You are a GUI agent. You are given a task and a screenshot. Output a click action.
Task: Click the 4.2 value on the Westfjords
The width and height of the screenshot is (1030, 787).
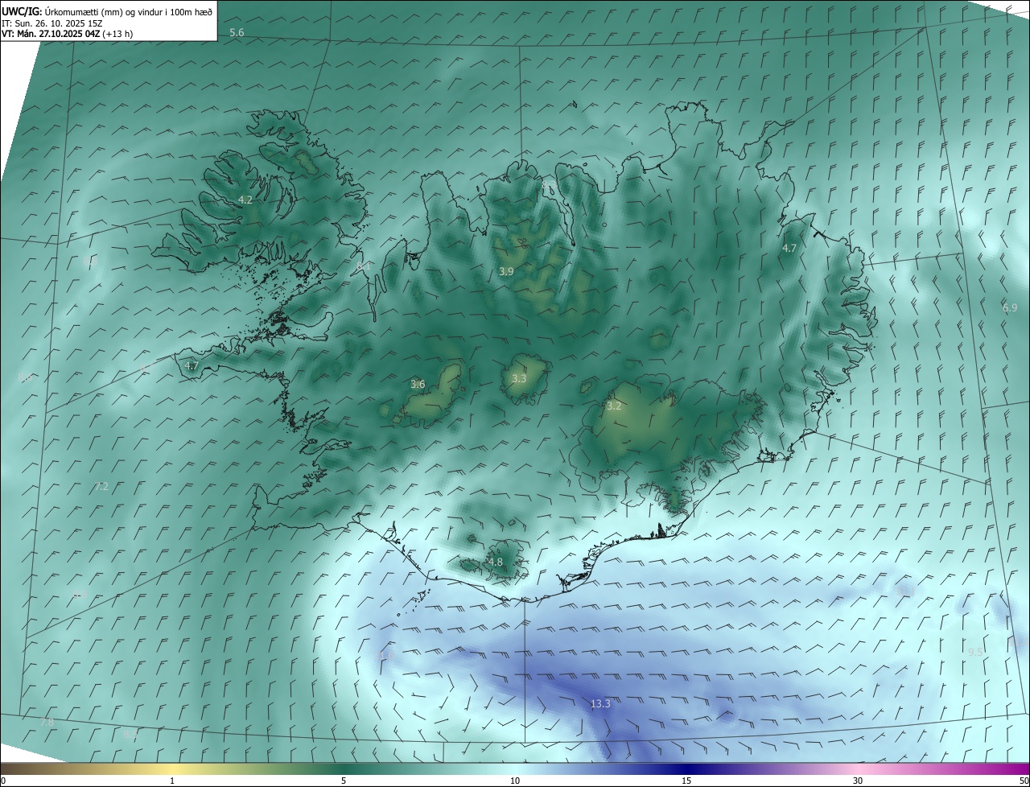coord(245,200)
